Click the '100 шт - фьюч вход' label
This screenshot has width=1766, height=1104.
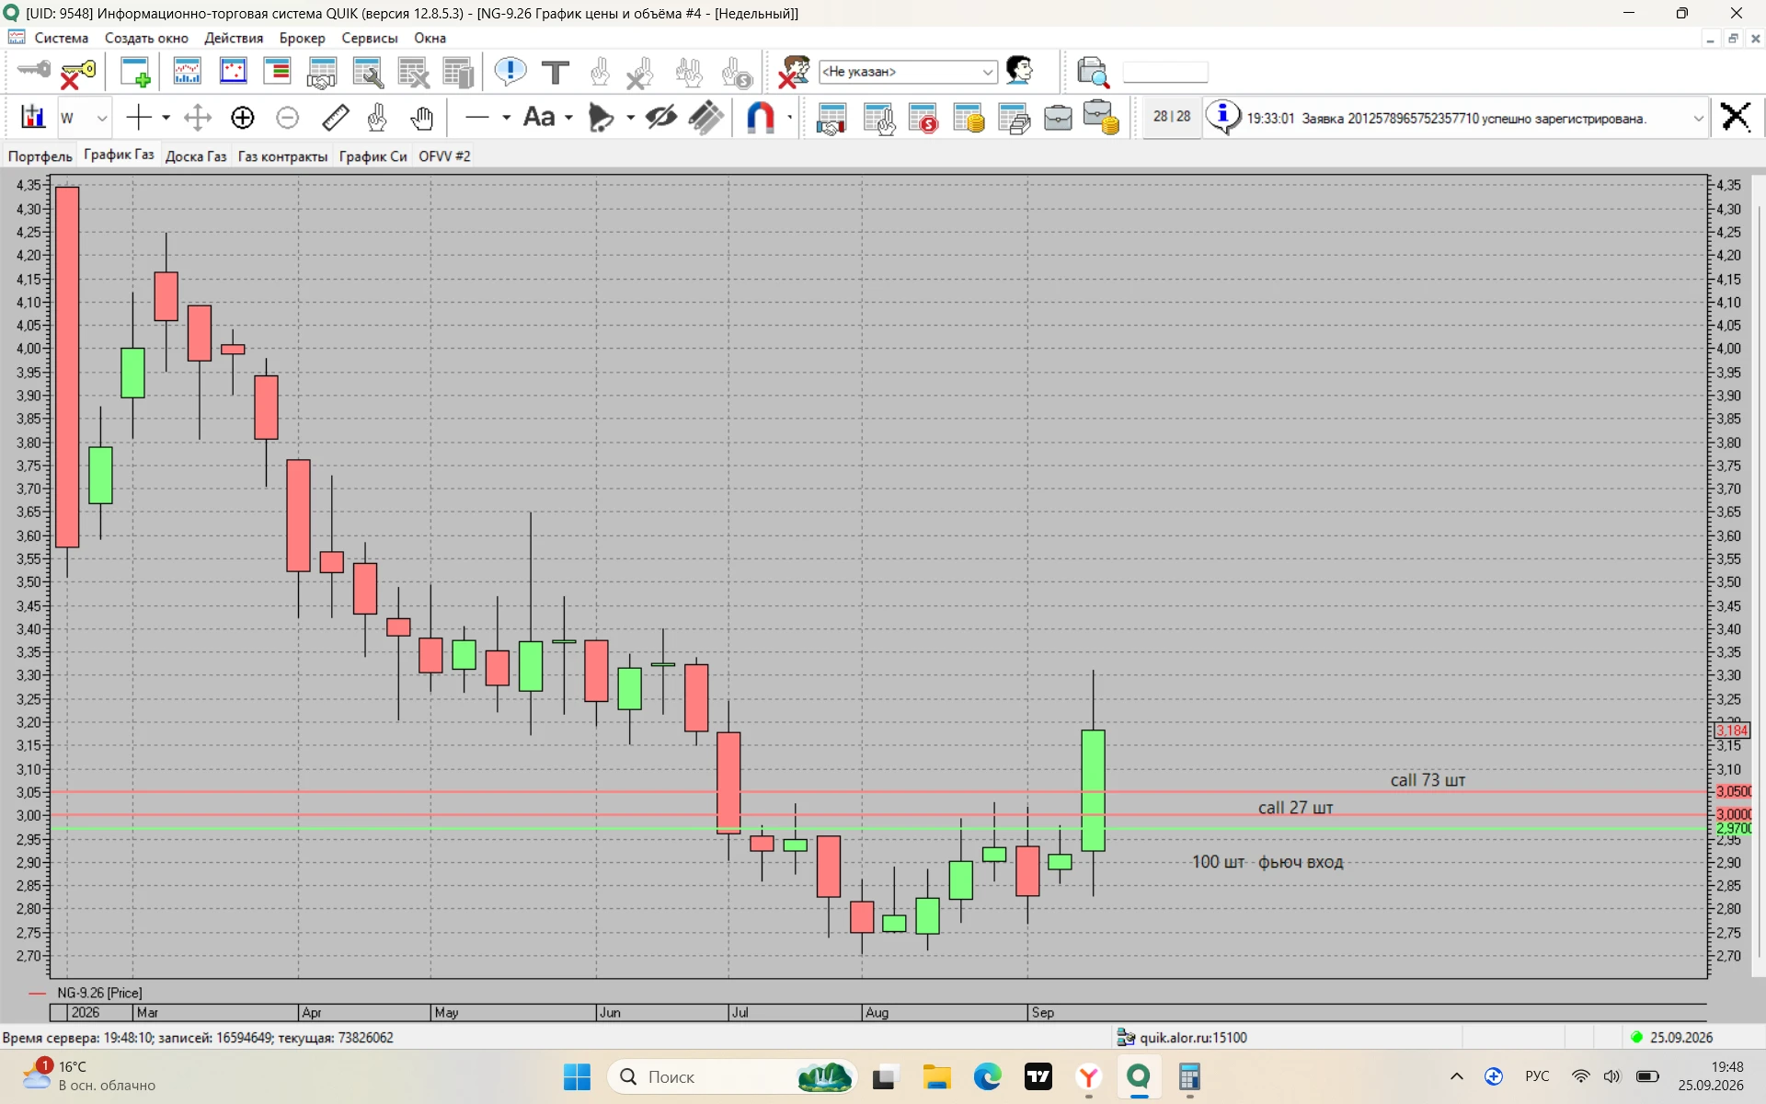click(x=1267, y=862)
